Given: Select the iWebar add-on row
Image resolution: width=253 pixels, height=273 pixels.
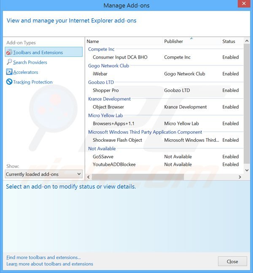Looking at the screenshot, I should pyautogui.click(x=164, y=74).
